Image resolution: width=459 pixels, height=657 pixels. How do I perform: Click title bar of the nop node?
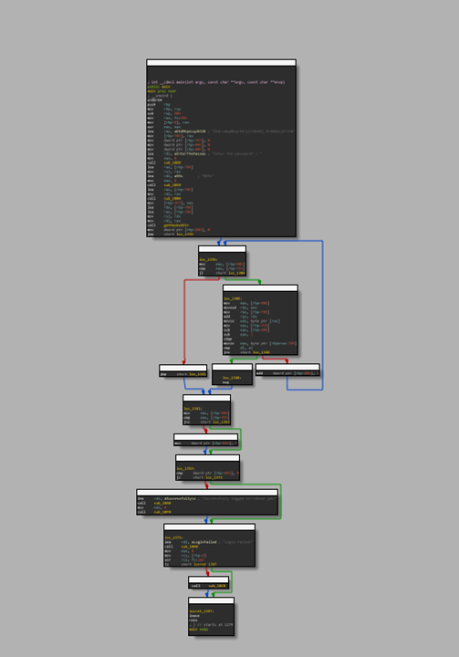tap(232, 367)
